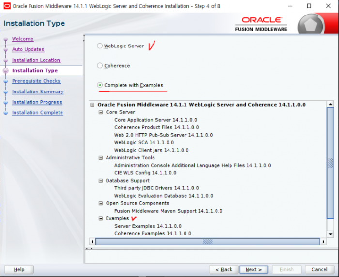The height and width of the screenshot is (277, 339).
Task: Click the Oracle installer title bar icon
Action: 7,6
